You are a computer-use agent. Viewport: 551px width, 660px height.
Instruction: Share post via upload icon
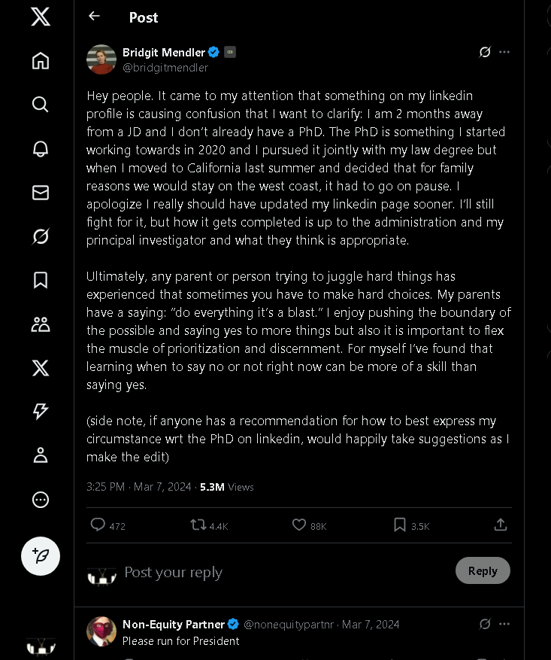pos(501,525)
